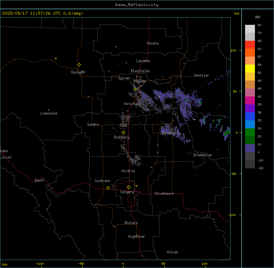Viewport: 274px width, 268px height.
Task: Click the yellow V marker northwest of RockyMH
Action: [56, 59]
